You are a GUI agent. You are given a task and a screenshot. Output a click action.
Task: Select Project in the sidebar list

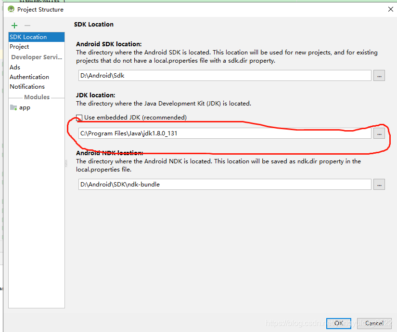pyautogui.click(x=37, y=47)
